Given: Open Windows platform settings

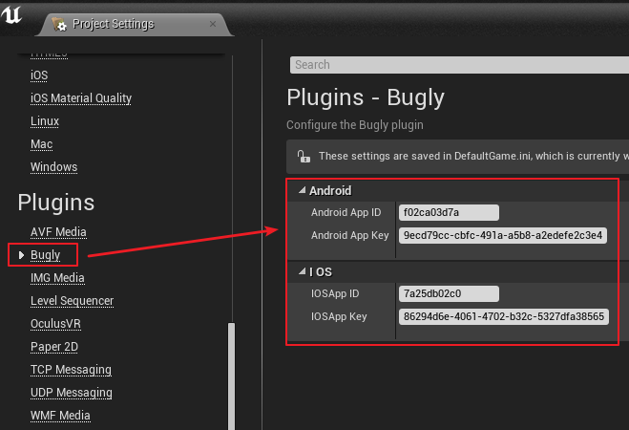Looking at the screenshot, I should click(x=53, y=166).
